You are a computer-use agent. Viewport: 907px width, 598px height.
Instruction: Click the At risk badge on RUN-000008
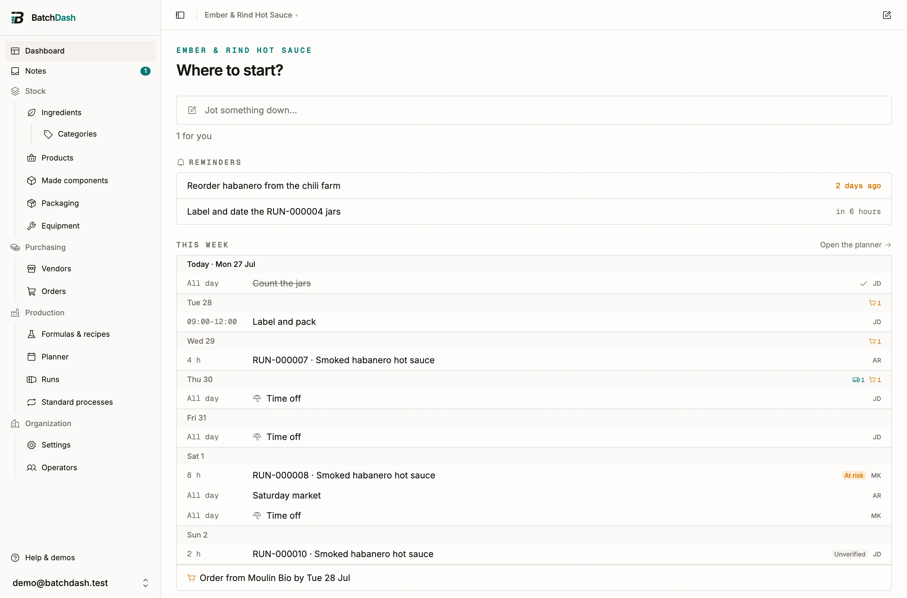coord(853,476)
